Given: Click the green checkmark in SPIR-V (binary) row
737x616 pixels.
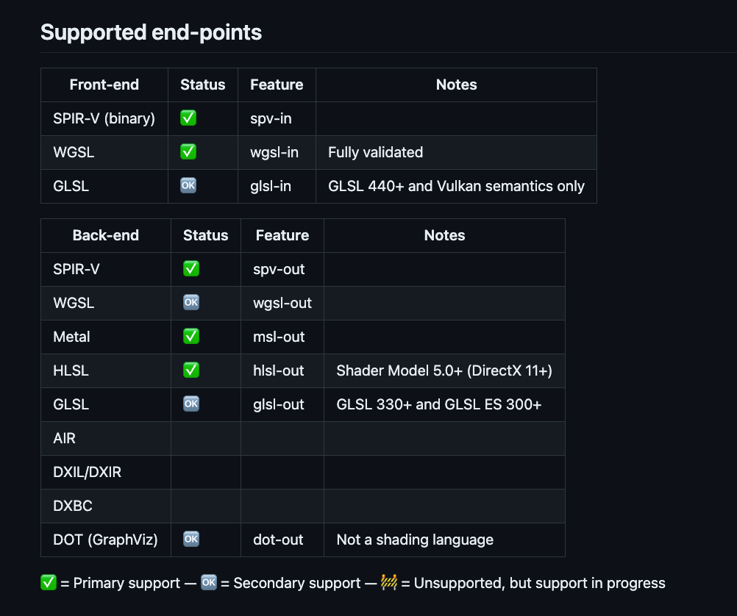Looking at the screenshot, I should pos(188,118).
